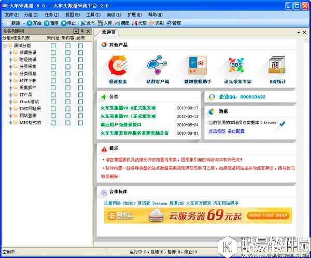Check 采网址 box for 测试分组

click(x=53, y=46)
